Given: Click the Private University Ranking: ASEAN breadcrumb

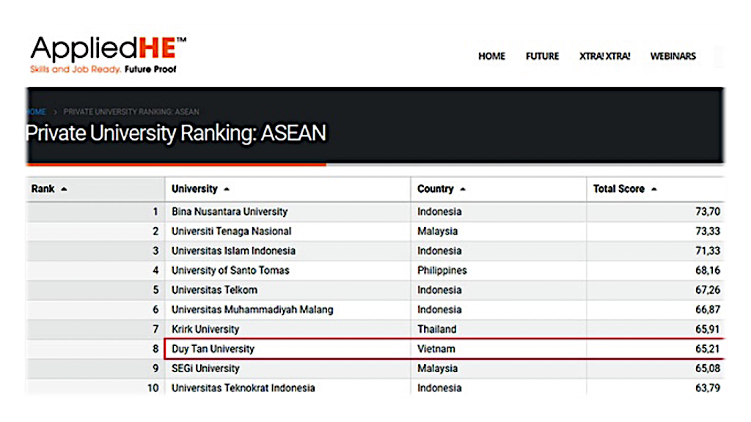Looking at the screenshot, I should pyautogui.click(x=131, y=112).
